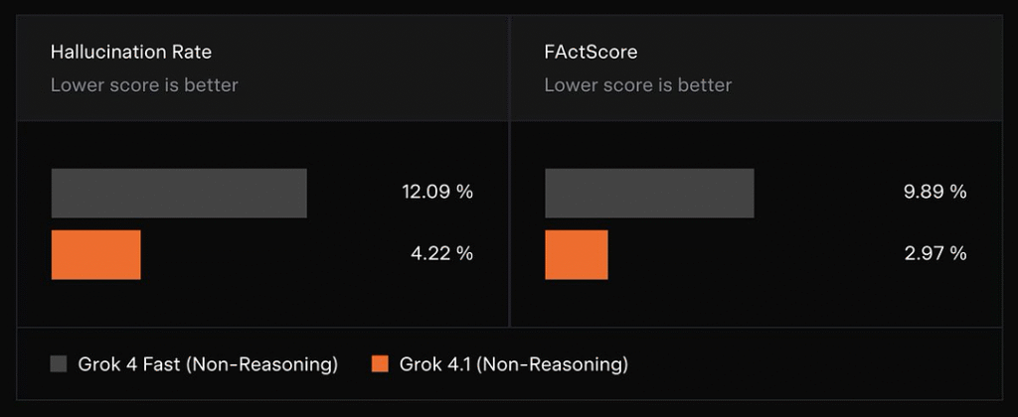Click the Hallucination Rate chart title

click(131, 52)
